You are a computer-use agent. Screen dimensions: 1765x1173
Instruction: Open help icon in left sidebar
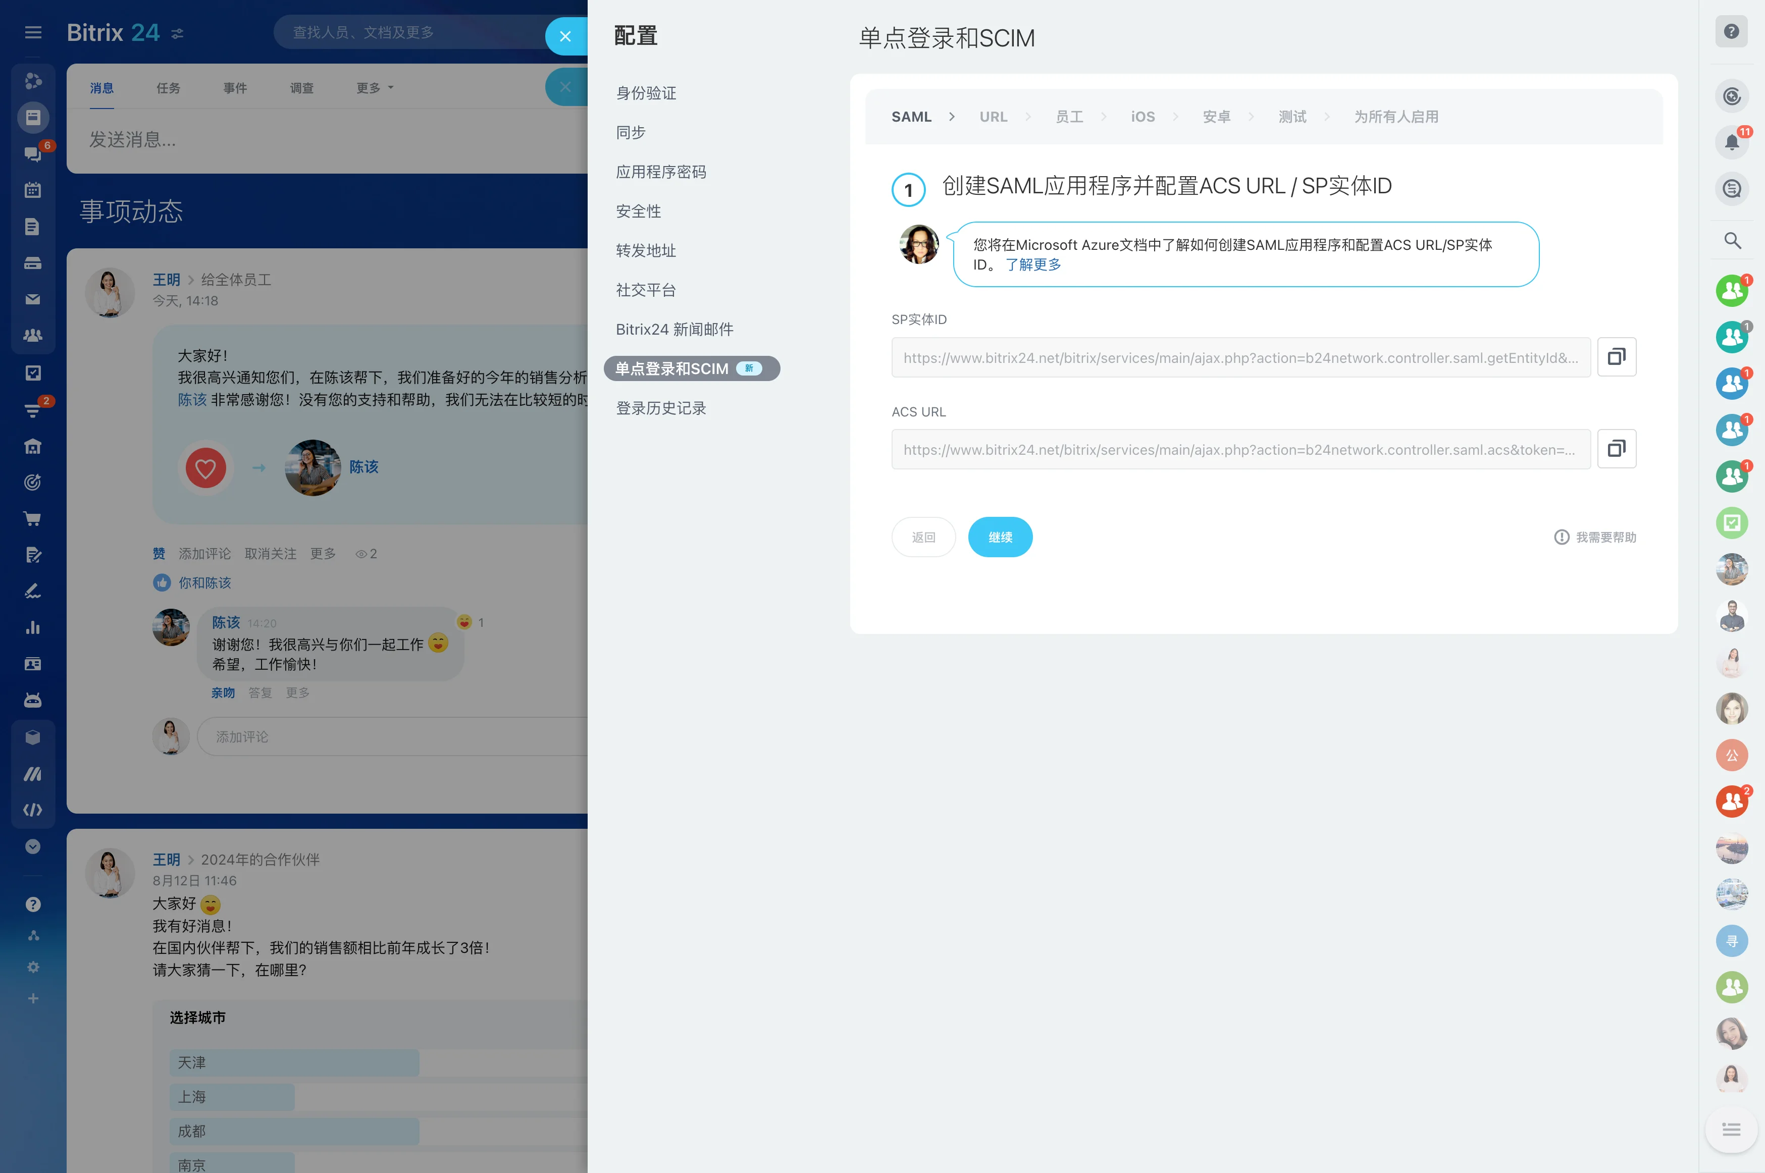(33, 904)
